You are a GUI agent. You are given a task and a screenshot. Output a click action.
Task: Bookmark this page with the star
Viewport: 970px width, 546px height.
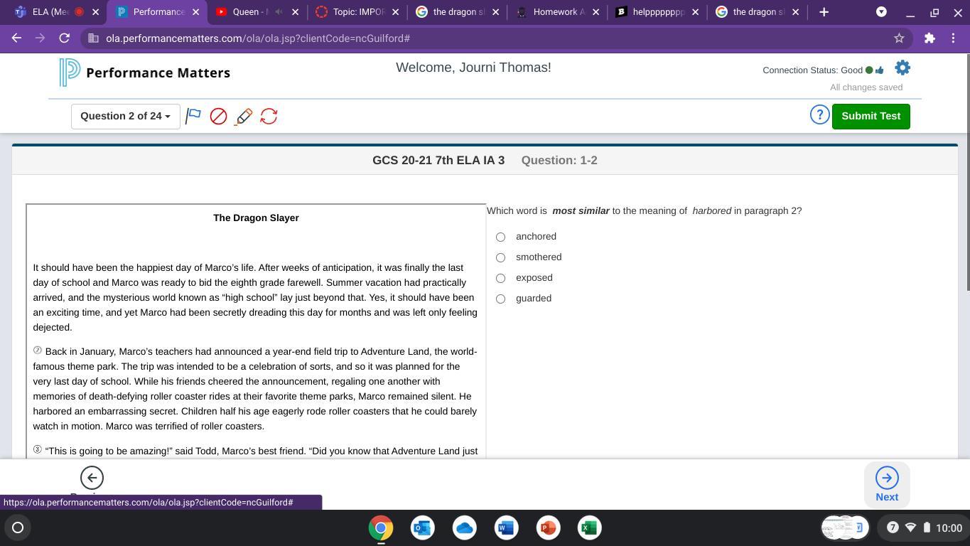pos(899,38)
